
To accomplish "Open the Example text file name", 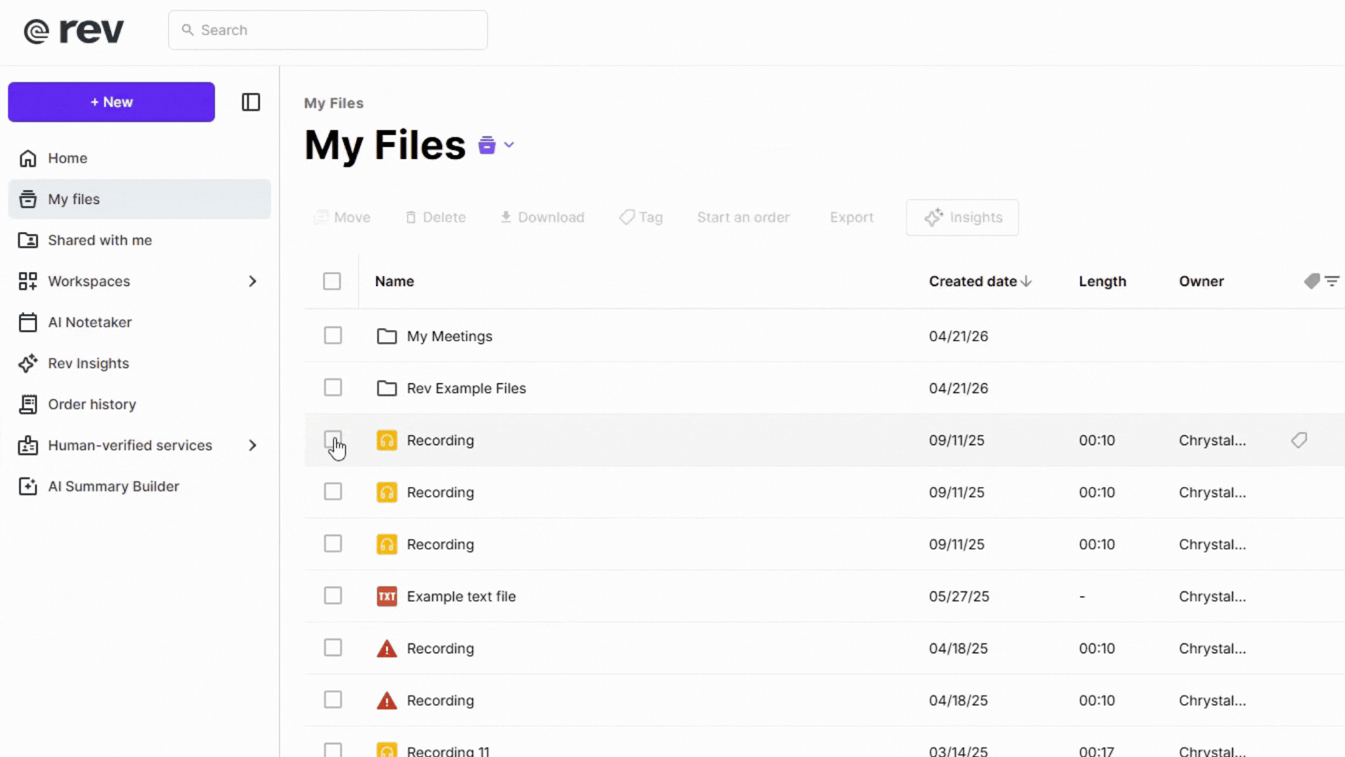I will click(462, 596).
